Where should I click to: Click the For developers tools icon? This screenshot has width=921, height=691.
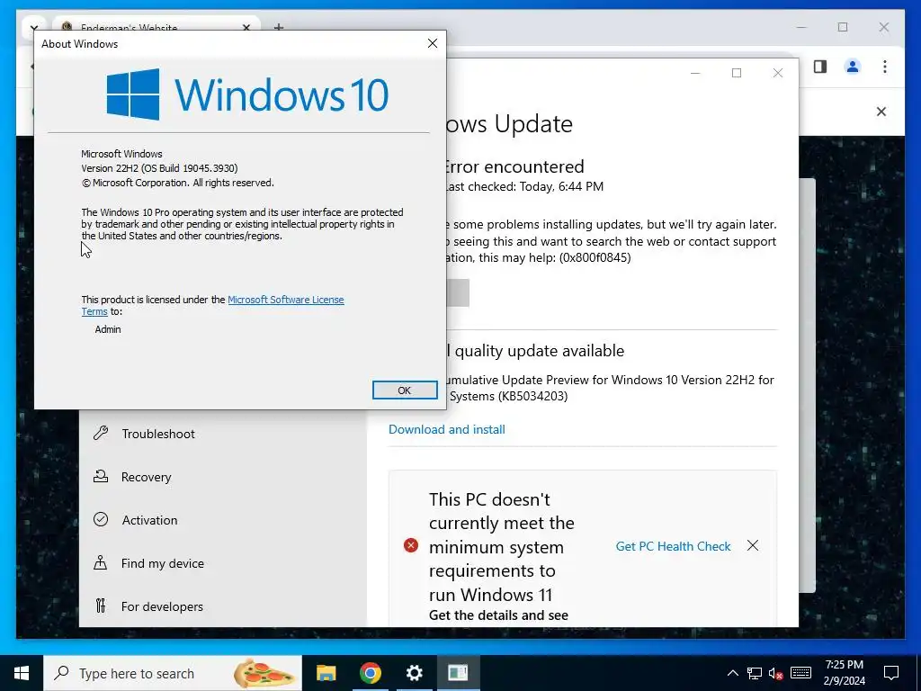tap(101, 606)
